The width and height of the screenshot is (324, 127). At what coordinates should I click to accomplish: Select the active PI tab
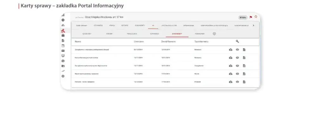click(x=153, y=26)
